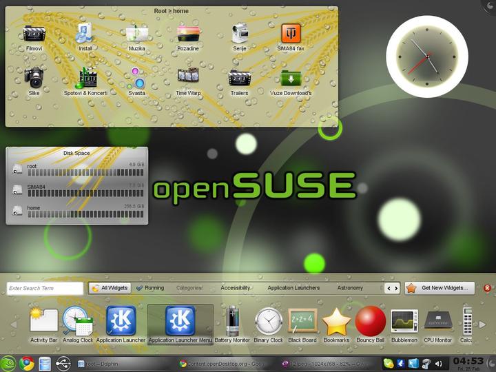Image resolution: width=496 pixels, height=372 pixels.
Task: Click Get New Widgets button
Action: click(x=440, y=288)
